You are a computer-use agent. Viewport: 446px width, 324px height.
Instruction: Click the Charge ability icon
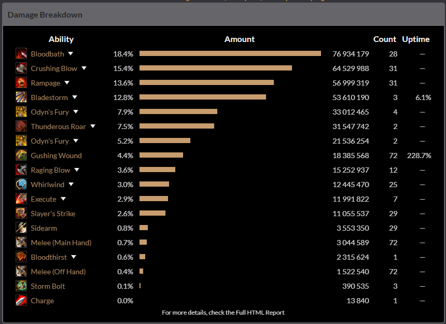21,301
